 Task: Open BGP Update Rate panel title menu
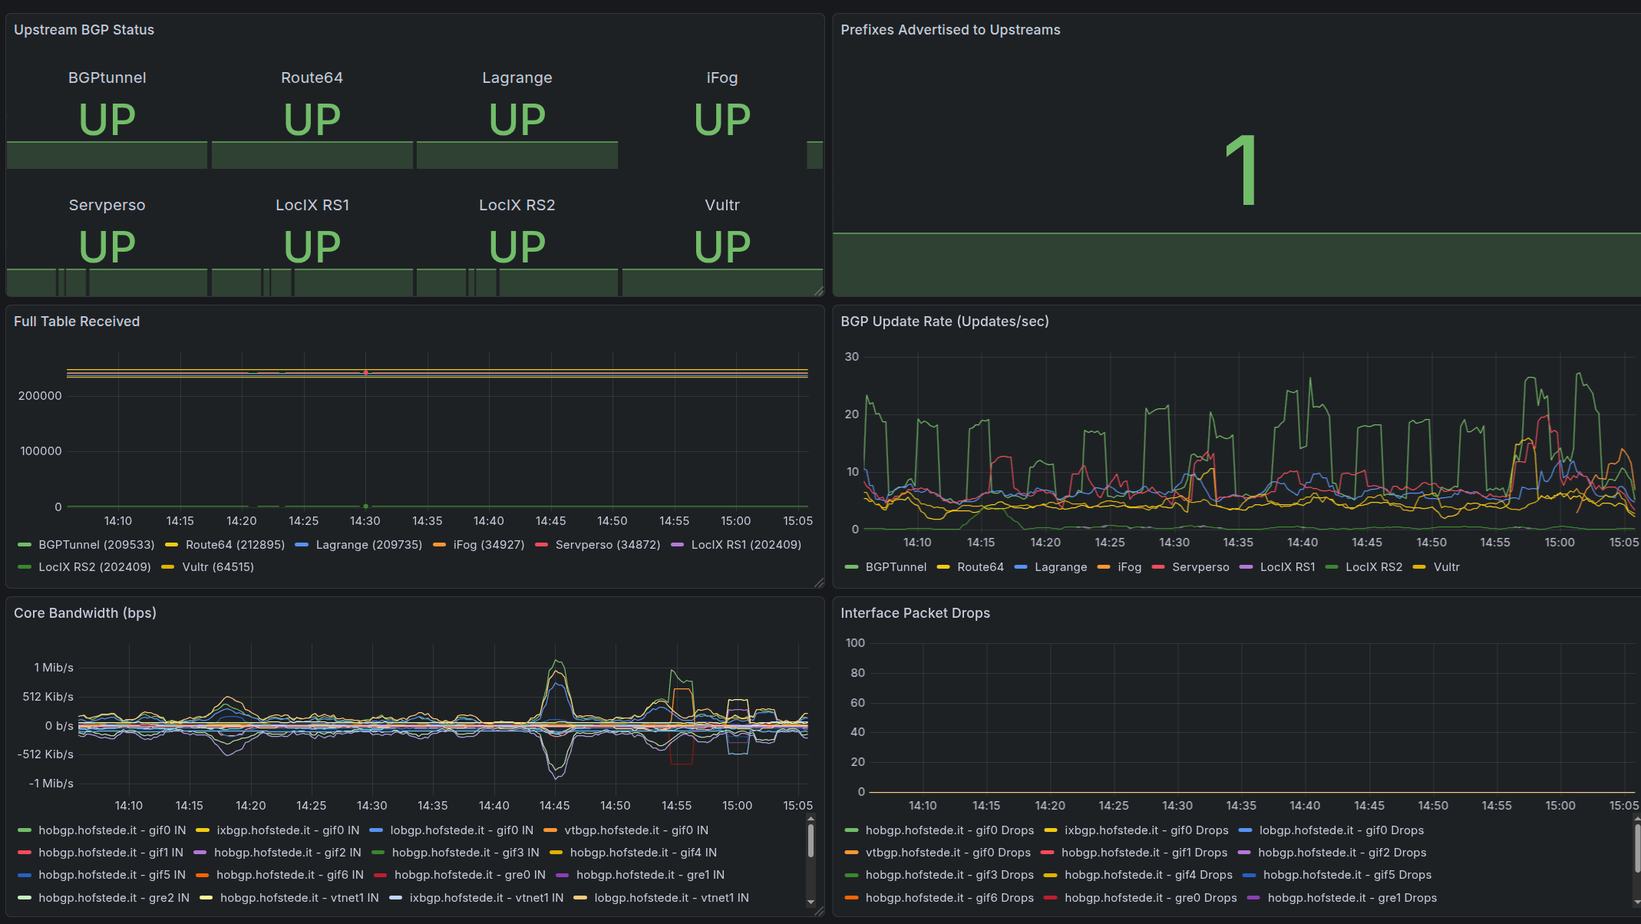click(x=944, y=322)
